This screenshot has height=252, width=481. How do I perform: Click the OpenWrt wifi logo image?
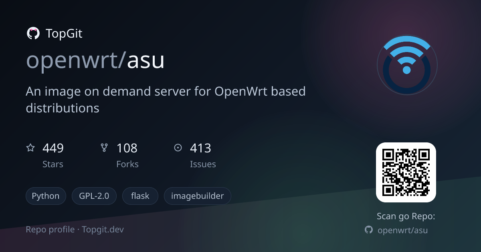tap(407, 65)
